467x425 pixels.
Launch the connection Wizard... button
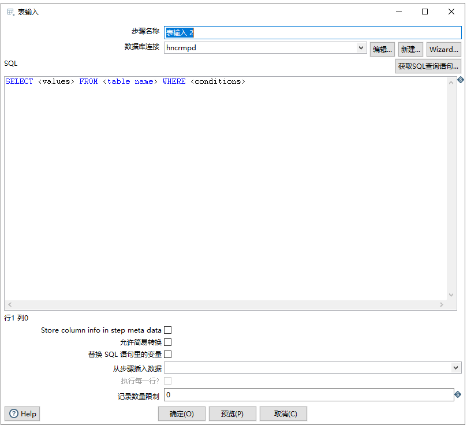[444, 49]
